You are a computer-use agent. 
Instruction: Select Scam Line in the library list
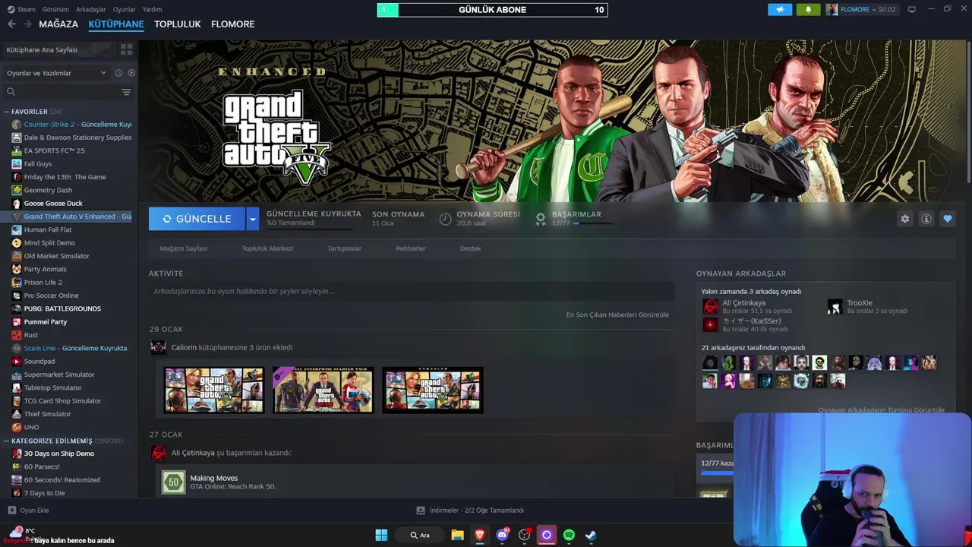(x=69, y=348)
